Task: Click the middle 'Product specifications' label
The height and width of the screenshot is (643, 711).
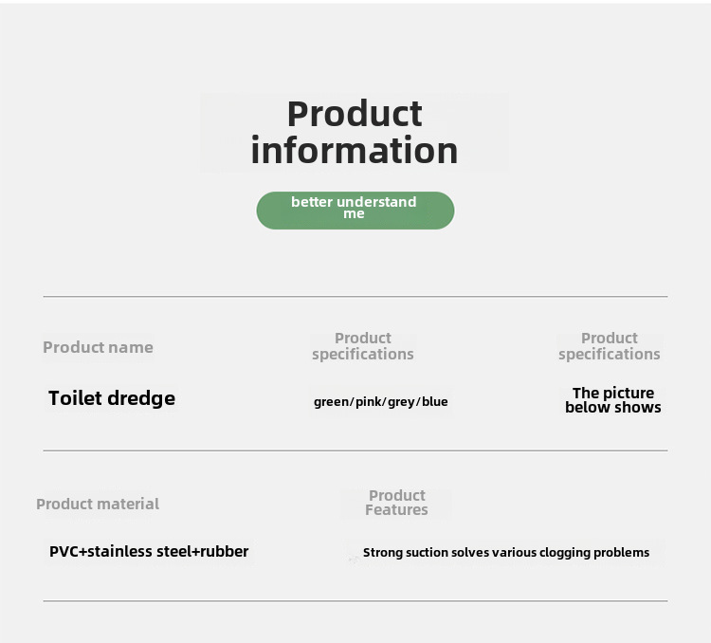Action: click(363, 346)
